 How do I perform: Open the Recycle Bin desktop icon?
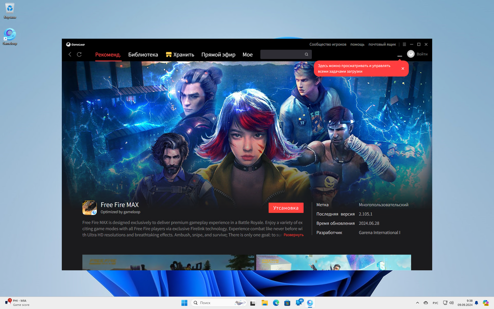click(x=10, y=11)
